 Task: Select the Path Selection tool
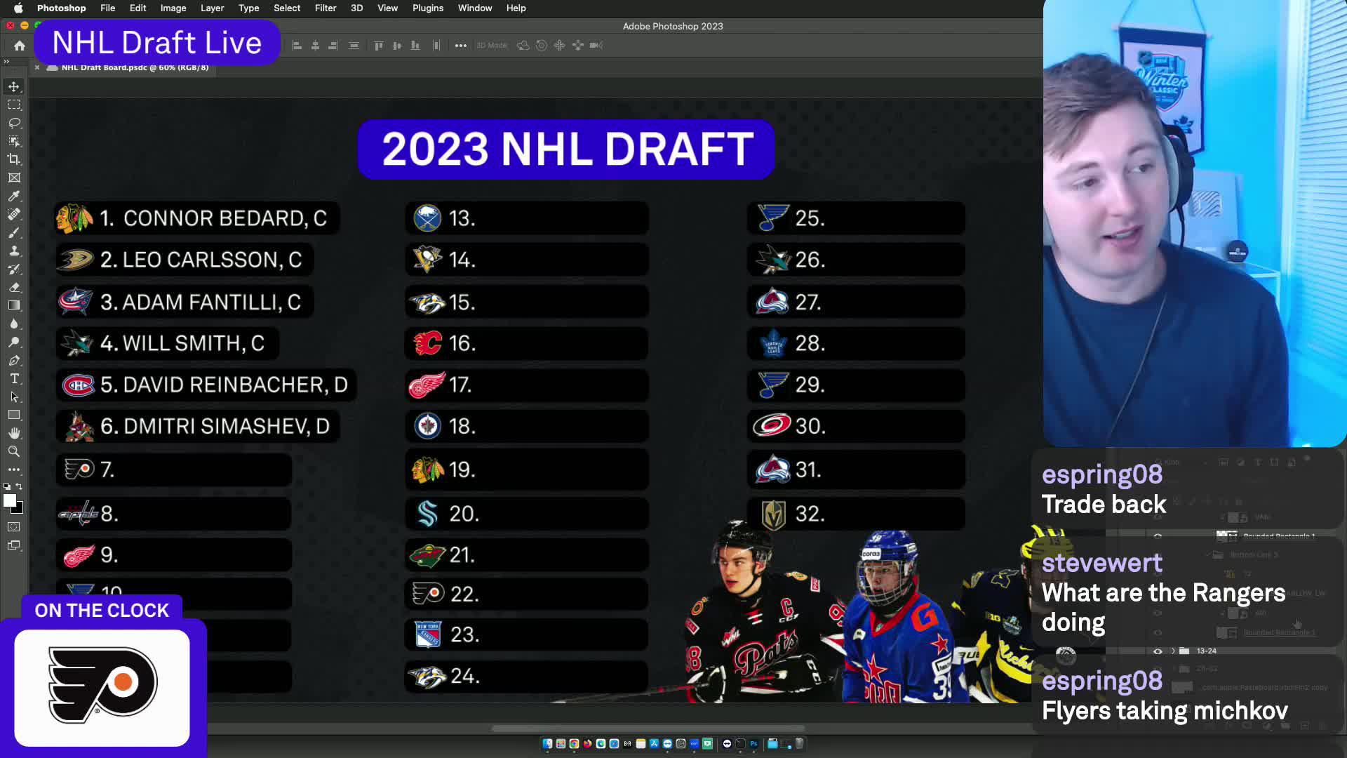(x=14, y=397)
